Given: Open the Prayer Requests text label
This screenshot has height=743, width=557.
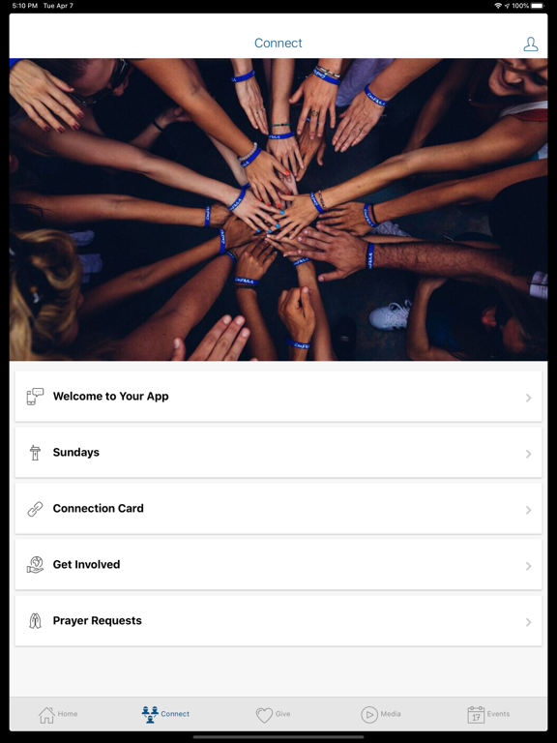Looking at the screenshot, I should coord(97,621).
